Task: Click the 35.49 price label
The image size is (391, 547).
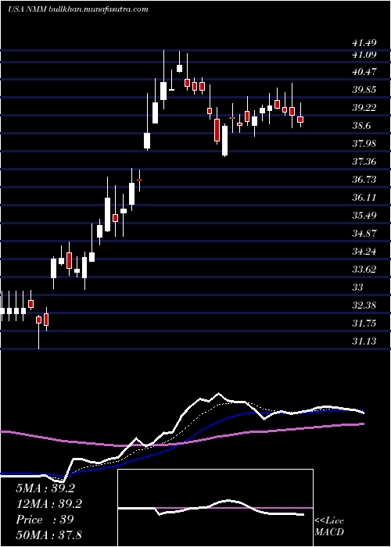Action: (364, 216)
